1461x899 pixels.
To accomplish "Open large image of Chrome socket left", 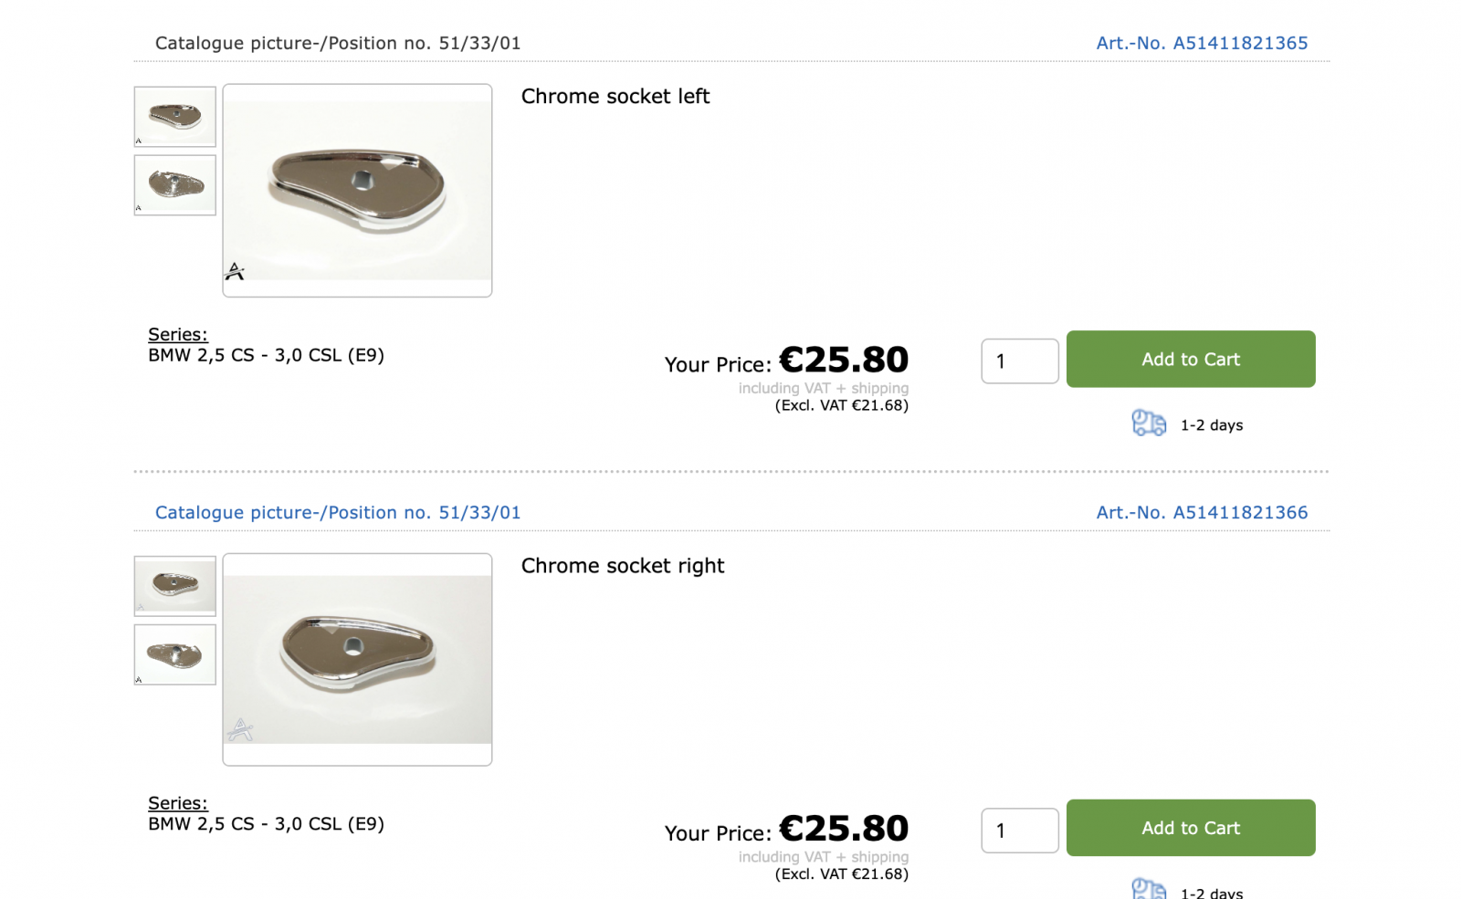I will point(357,190).
